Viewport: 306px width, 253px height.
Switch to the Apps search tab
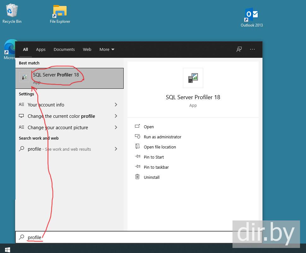[x=41, y=49]
